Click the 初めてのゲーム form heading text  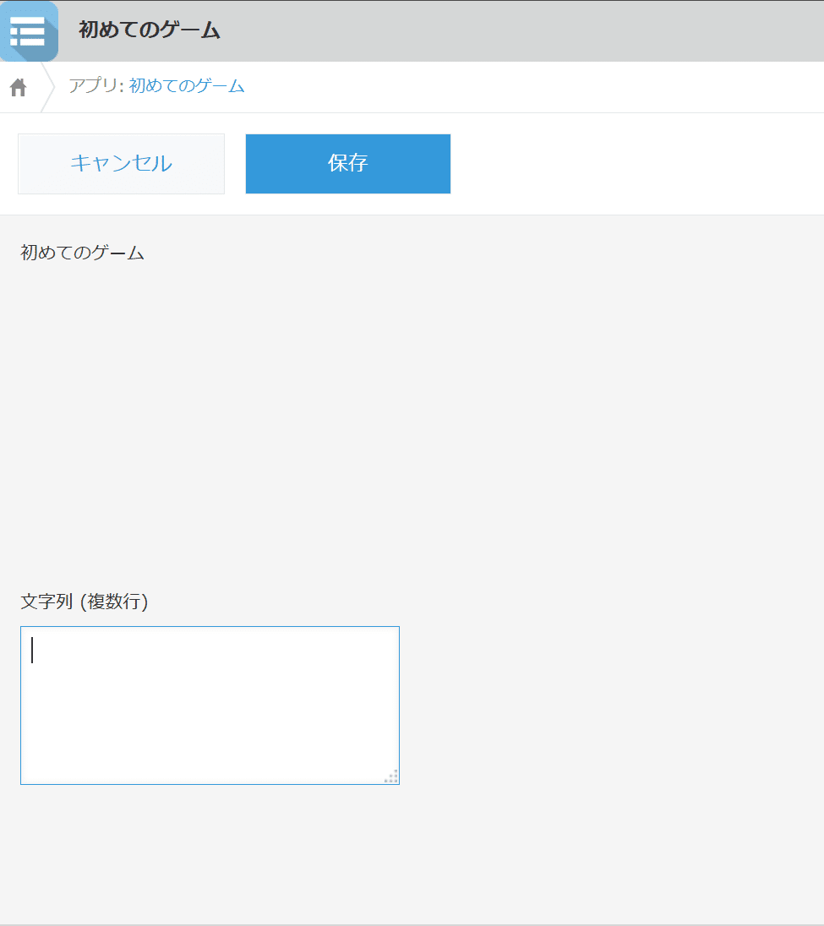pos(83,253)
